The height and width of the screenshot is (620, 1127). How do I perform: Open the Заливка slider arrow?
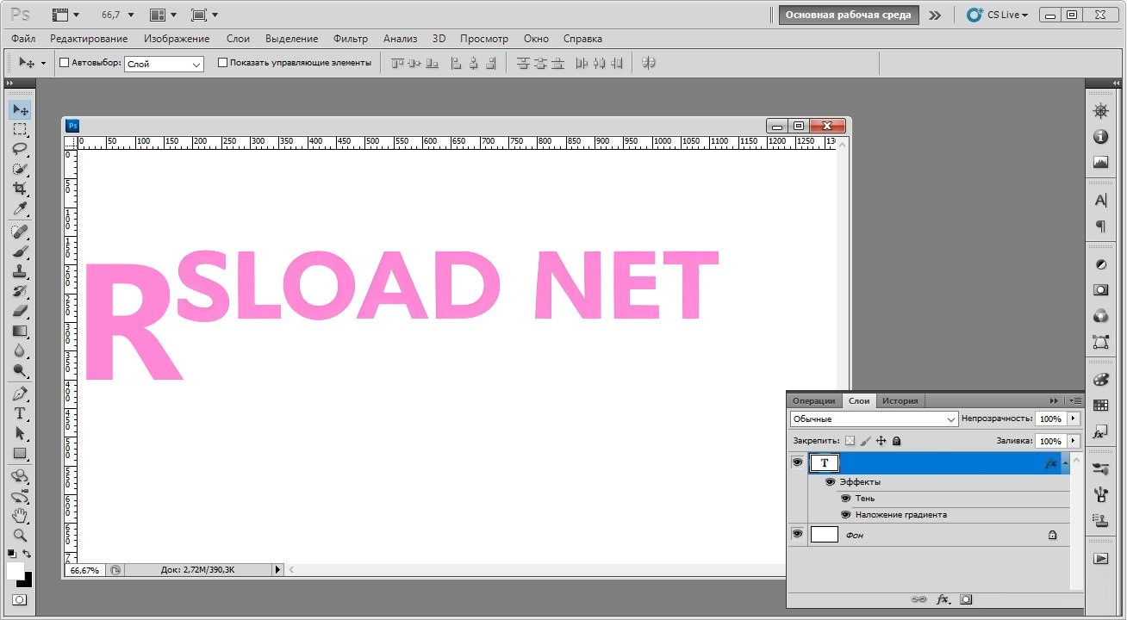pos(1074,441)
